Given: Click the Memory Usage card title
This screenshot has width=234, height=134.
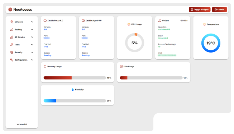Looking at the screenshot, I should coord(54,66).
